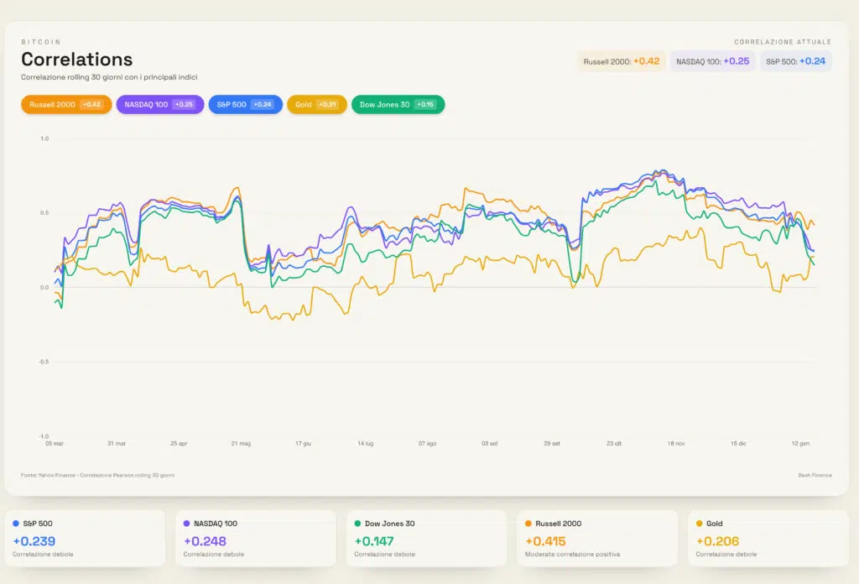Click the blue dot on S&P 500 card
The height and width of the screenshot is (584, 859).
click(x=16, y=524)
